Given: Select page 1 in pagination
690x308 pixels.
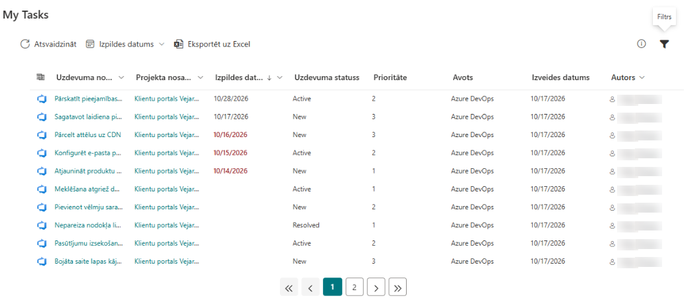Looking at the screenshot, I should click(x=332, y=287).
